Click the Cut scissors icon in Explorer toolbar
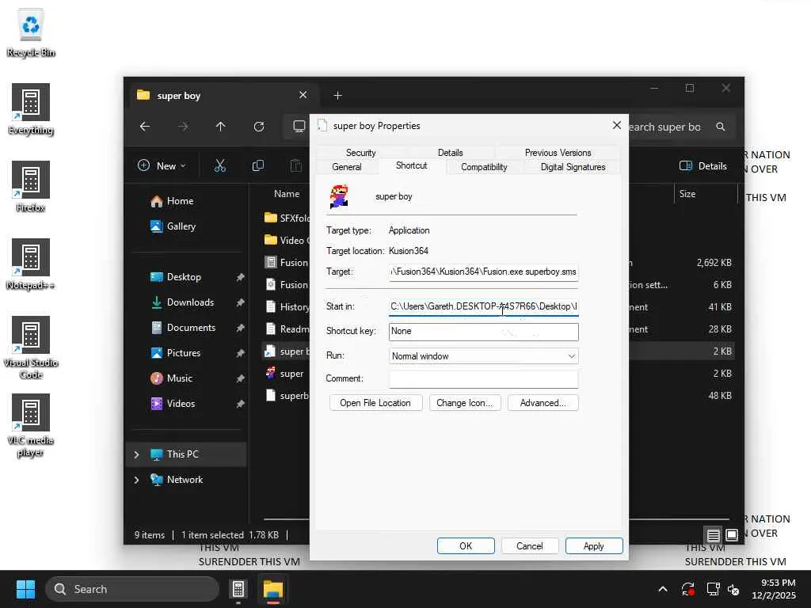 220,166
